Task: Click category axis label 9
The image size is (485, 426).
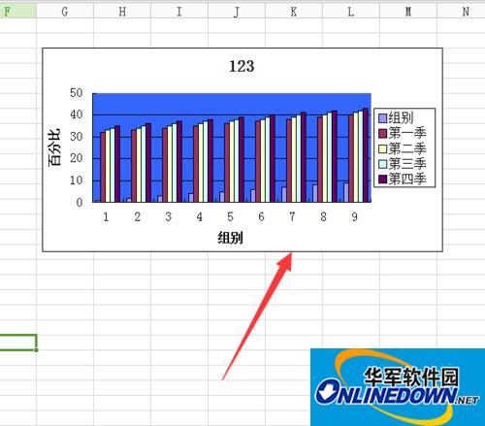Action: click(355, 217)
